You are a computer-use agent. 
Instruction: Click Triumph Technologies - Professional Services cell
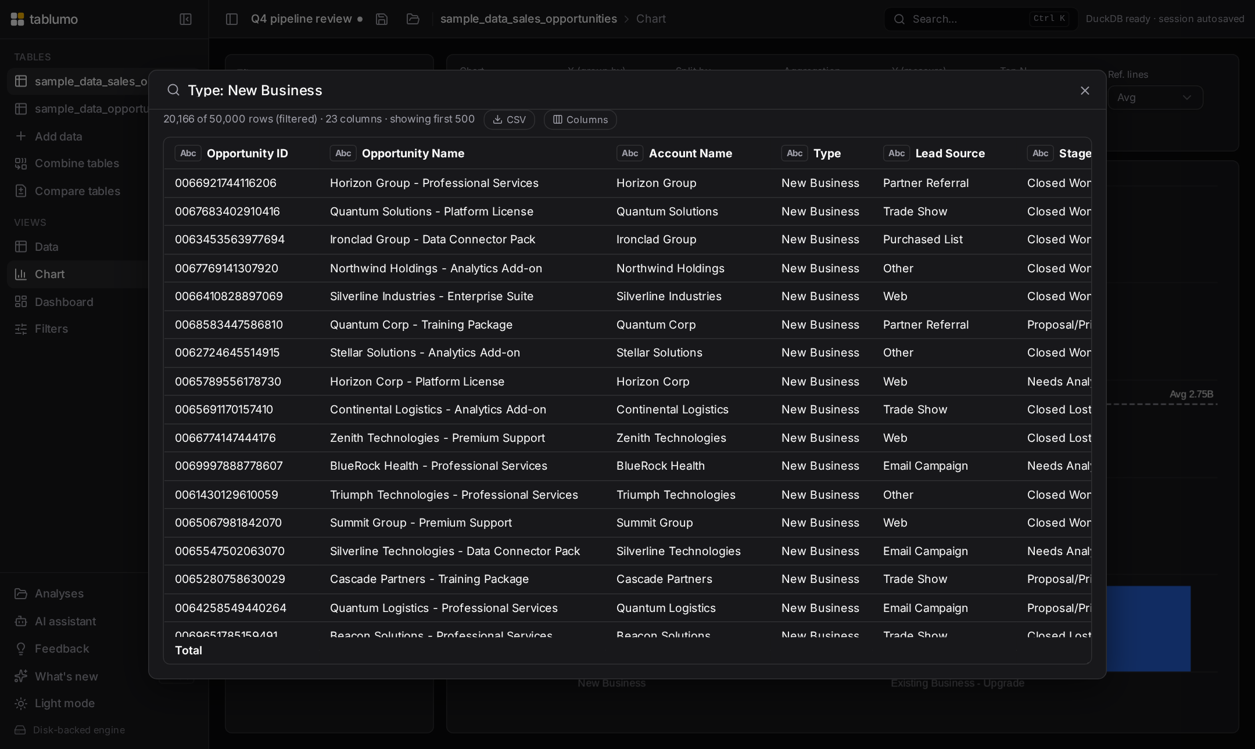point(454,495)
